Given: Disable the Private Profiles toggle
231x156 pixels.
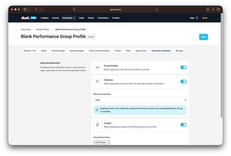Looking at the screenshot, I should pyautogui.click(x=183, y=67).
